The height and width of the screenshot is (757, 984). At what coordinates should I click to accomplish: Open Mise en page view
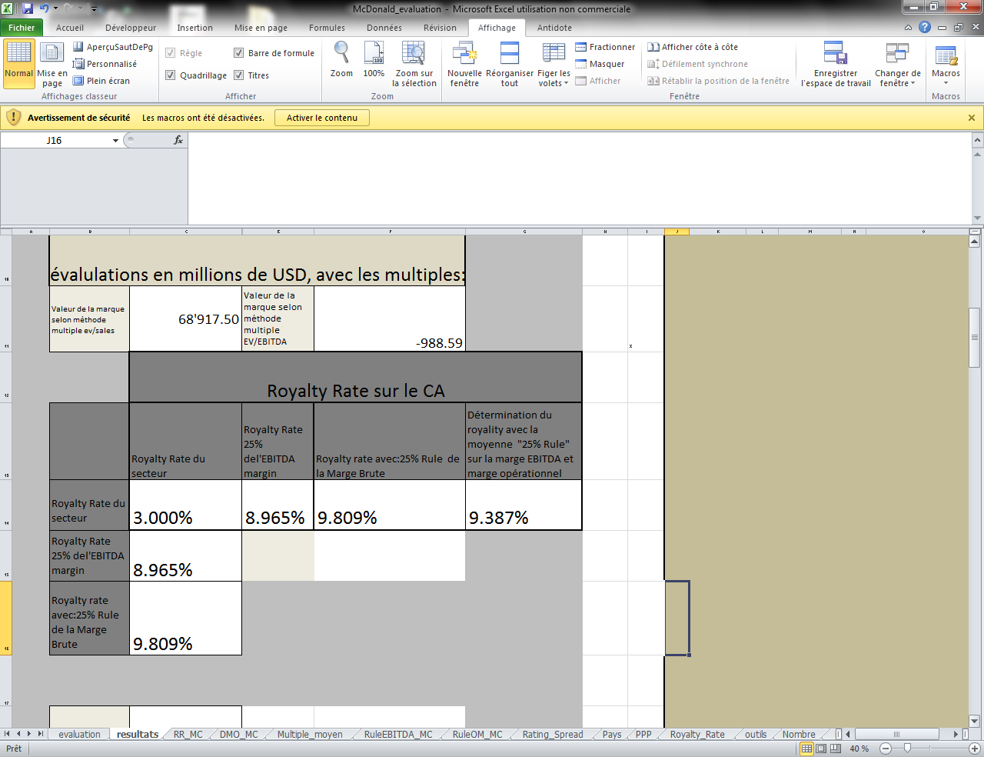[x=52, y=63]
